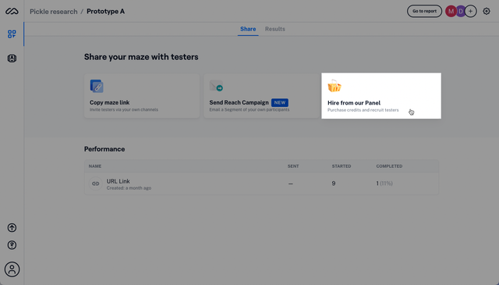Open the projects grid icon in sidebar
Viewport: 499px width, 285px height.
point(12,34)
